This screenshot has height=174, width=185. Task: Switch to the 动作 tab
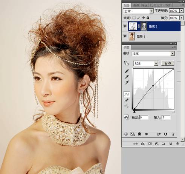point(168,5)
